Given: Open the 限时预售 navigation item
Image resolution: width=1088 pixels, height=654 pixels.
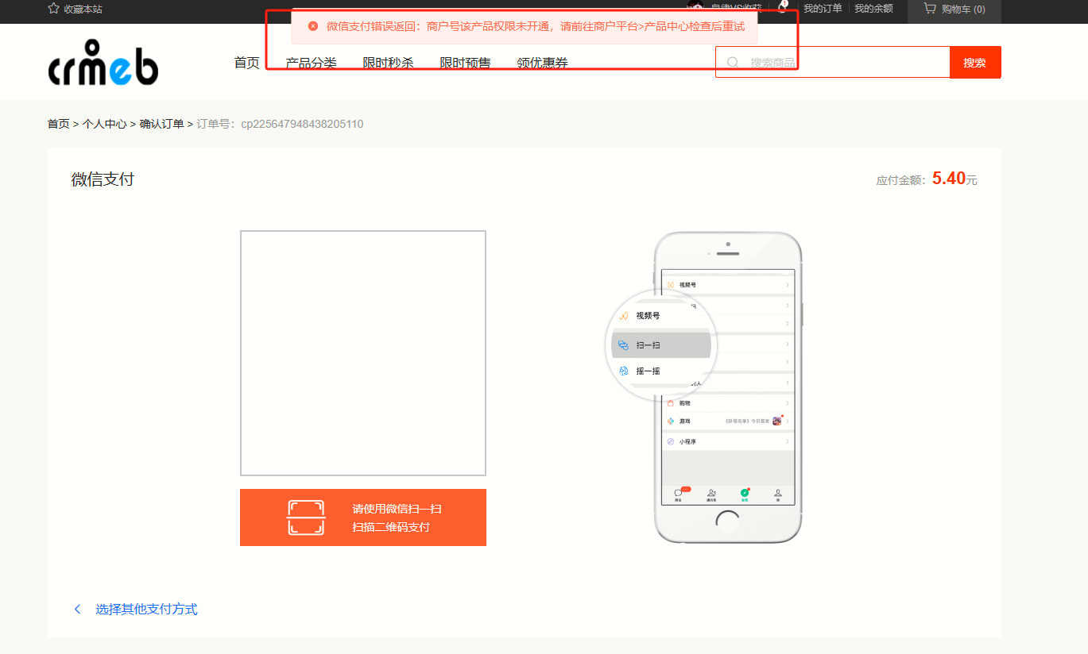Looking at the screenshot, I should tap(465, 63).
